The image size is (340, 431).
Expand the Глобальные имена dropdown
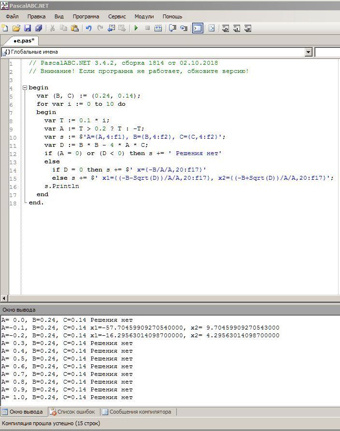(x=309, y=52)
